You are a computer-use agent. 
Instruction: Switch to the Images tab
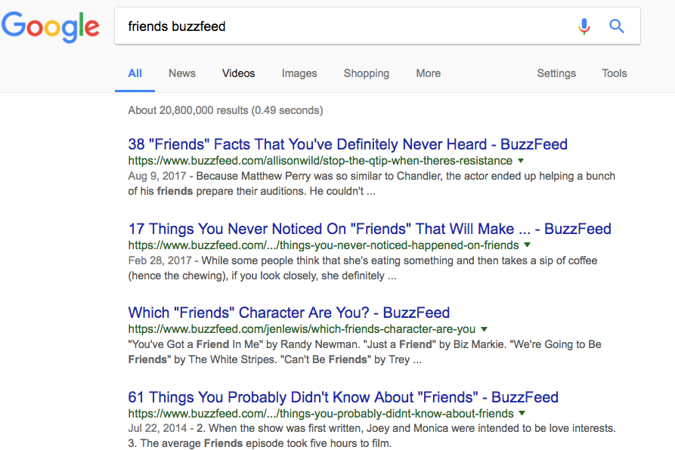point(299,73)
